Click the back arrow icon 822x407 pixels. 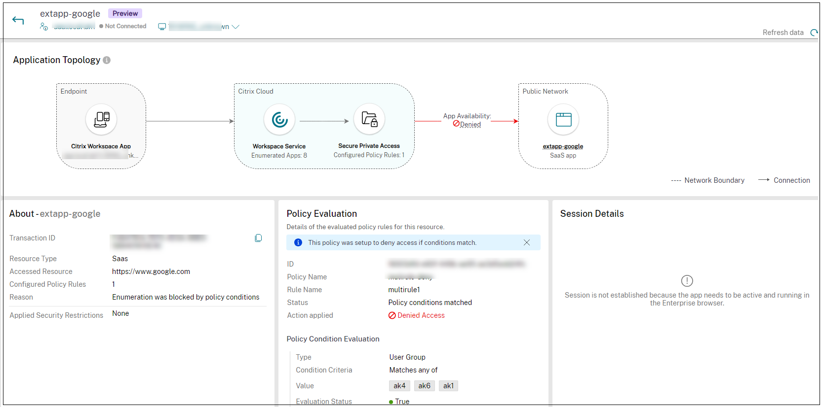[x=18, y=20]
